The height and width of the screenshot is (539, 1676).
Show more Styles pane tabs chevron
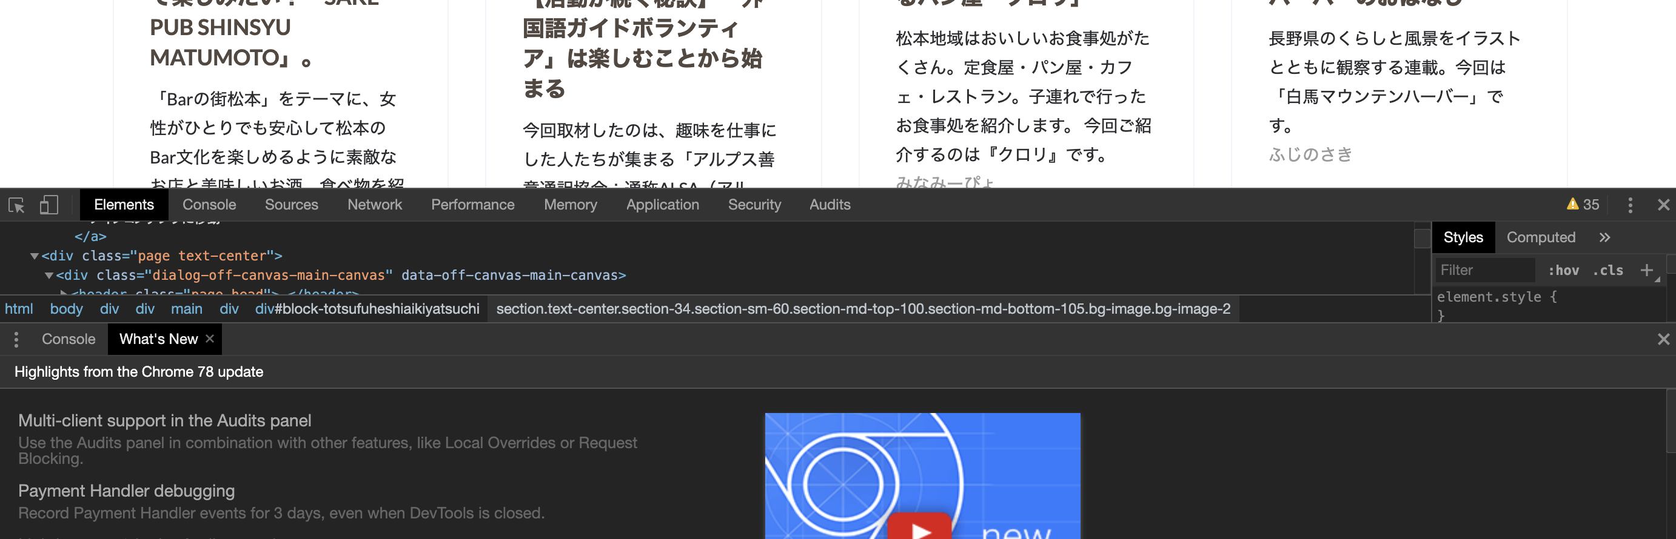click(1604, 237)
